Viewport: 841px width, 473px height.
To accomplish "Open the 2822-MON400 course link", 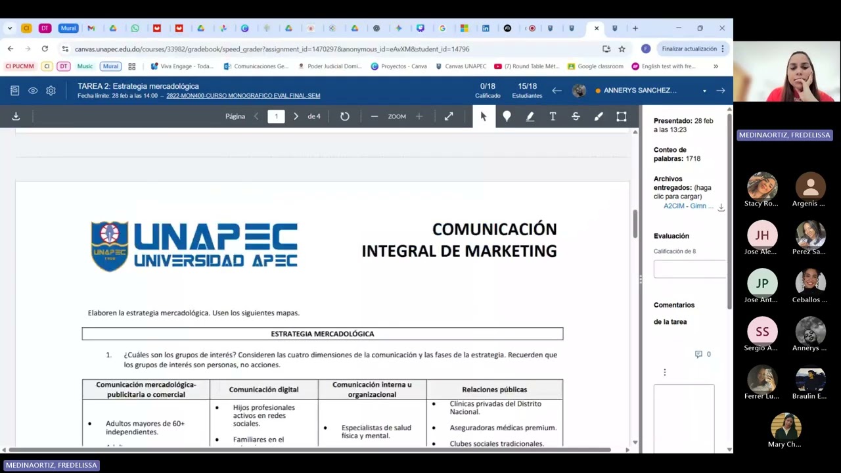I will pyautogui.click(x=243, y=96).
